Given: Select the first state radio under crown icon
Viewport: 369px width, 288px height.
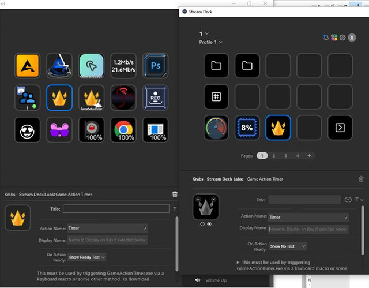Looking at the screenshot, I should 202,224.
